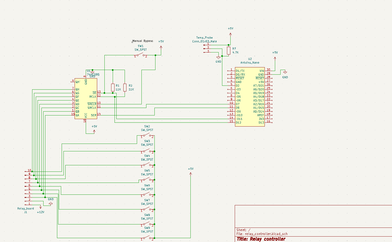Click the QA pin 15 on 74HC595
This screenshot has width=392, height=242.
pos(73,115)
